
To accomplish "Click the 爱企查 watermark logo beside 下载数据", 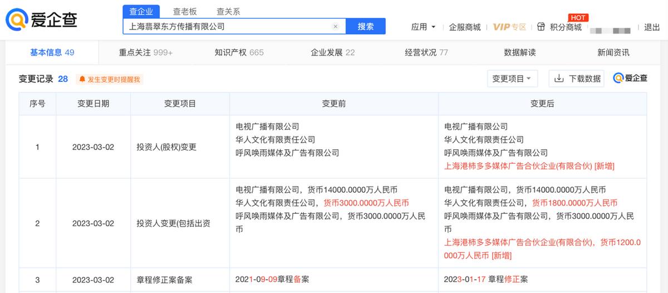I will click(x=630, y=79).
